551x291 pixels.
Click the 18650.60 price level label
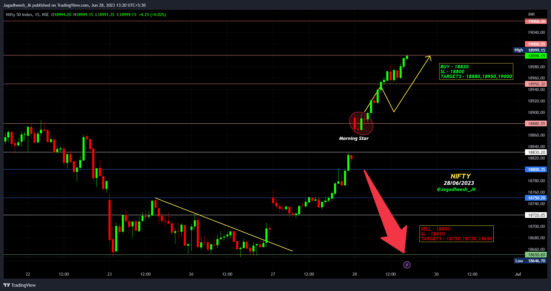536,255
